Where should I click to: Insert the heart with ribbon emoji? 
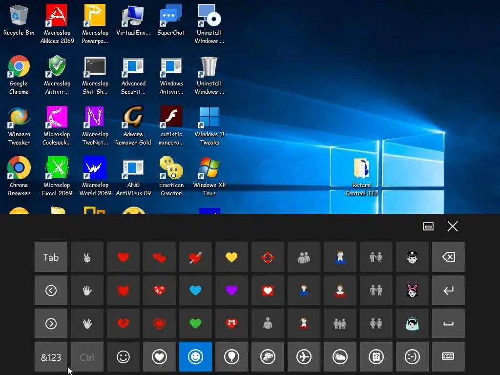point(231,324)
